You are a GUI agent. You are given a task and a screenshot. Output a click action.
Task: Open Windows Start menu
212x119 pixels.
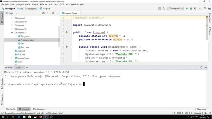[x=3, y=117]
